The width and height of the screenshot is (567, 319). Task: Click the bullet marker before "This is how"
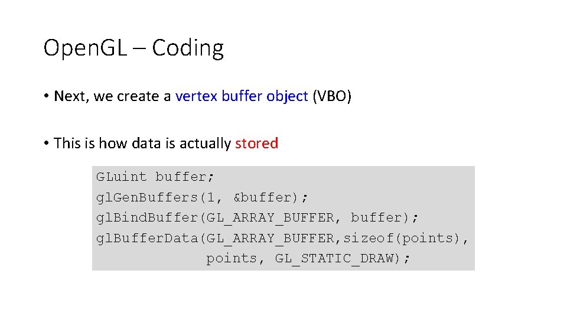pos(46,143)
